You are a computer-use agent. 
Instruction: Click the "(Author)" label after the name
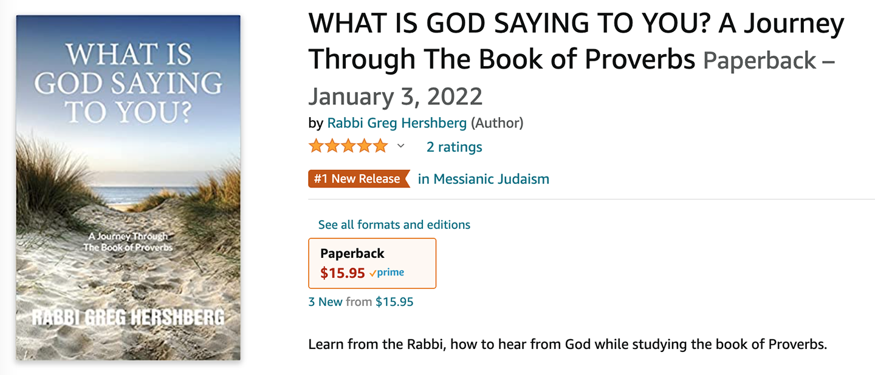(497, 123)
